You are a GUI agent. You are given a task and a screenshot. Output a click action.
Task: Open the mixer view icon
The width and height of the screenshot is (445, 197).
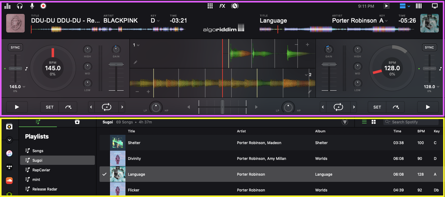(x=8, y=6)
